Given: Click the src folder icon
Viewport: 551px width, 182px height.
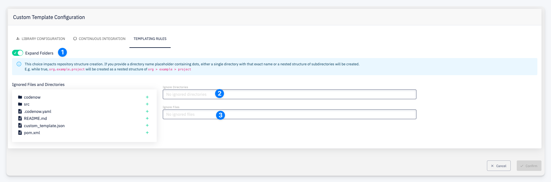Looking at the screenshot, I should click(20, 104).
